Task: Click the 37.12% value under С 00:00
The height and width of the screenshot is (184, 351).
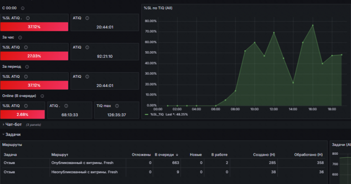Action: point(34,27)
